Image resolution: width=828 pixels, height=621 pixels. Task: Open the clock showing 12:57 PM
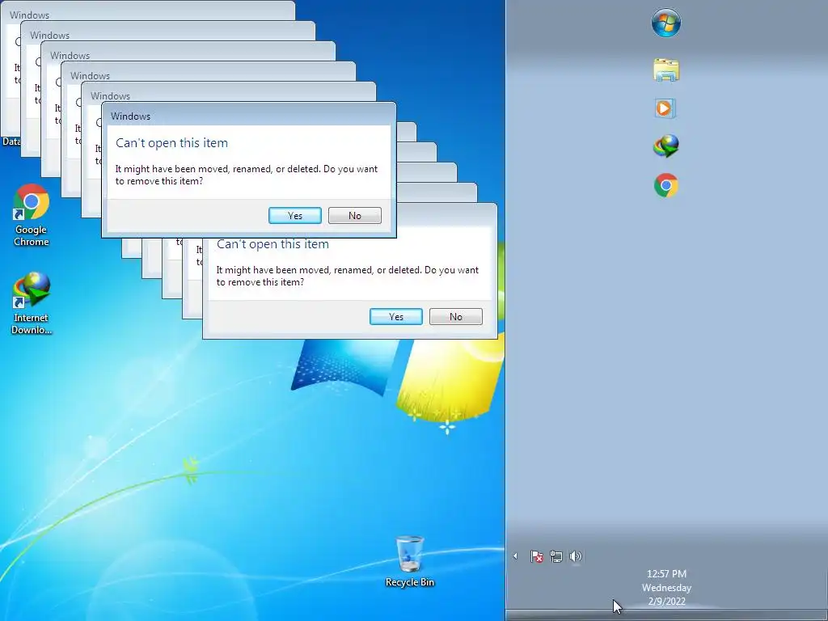click(666, 573)
